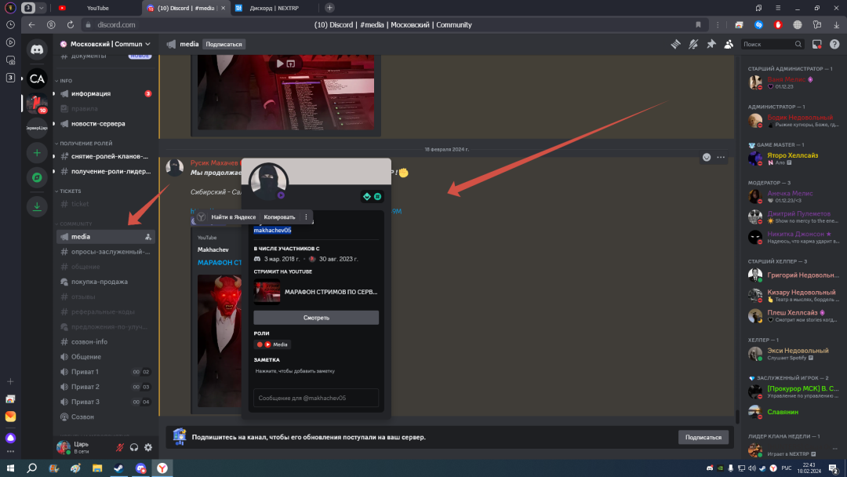Open File Explorer from taskbar
Screen dimensions: 847x477
click(97, 468)
